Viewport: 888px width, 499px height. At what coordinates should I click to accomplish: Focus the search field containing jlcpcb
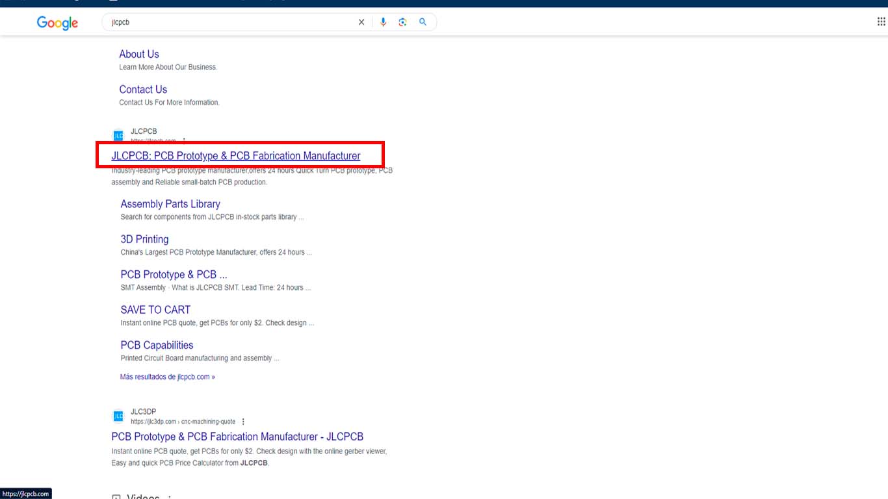tap(231, 22)
